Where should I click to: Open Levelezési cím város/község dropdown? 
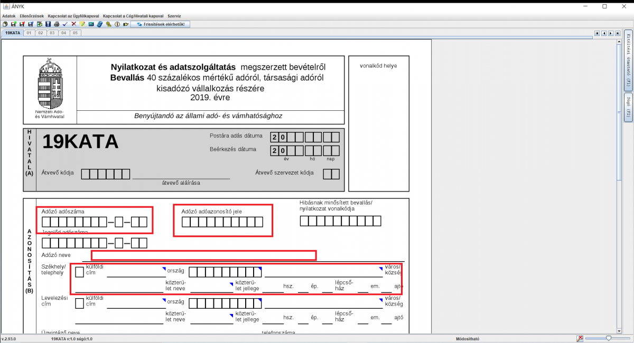pos(323,303)
